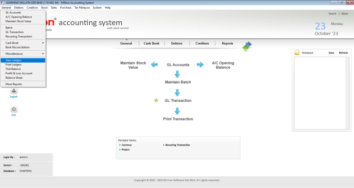Switch to the Creditors tab

(202, 43)
